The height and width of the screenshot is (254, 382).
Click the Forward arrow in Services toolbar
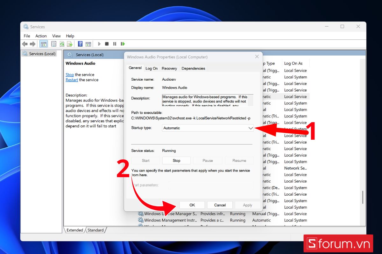[x=32, y=44]
